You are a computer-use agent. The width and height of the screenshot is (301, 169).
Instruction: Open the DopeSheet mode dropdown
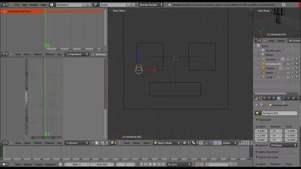77,54
